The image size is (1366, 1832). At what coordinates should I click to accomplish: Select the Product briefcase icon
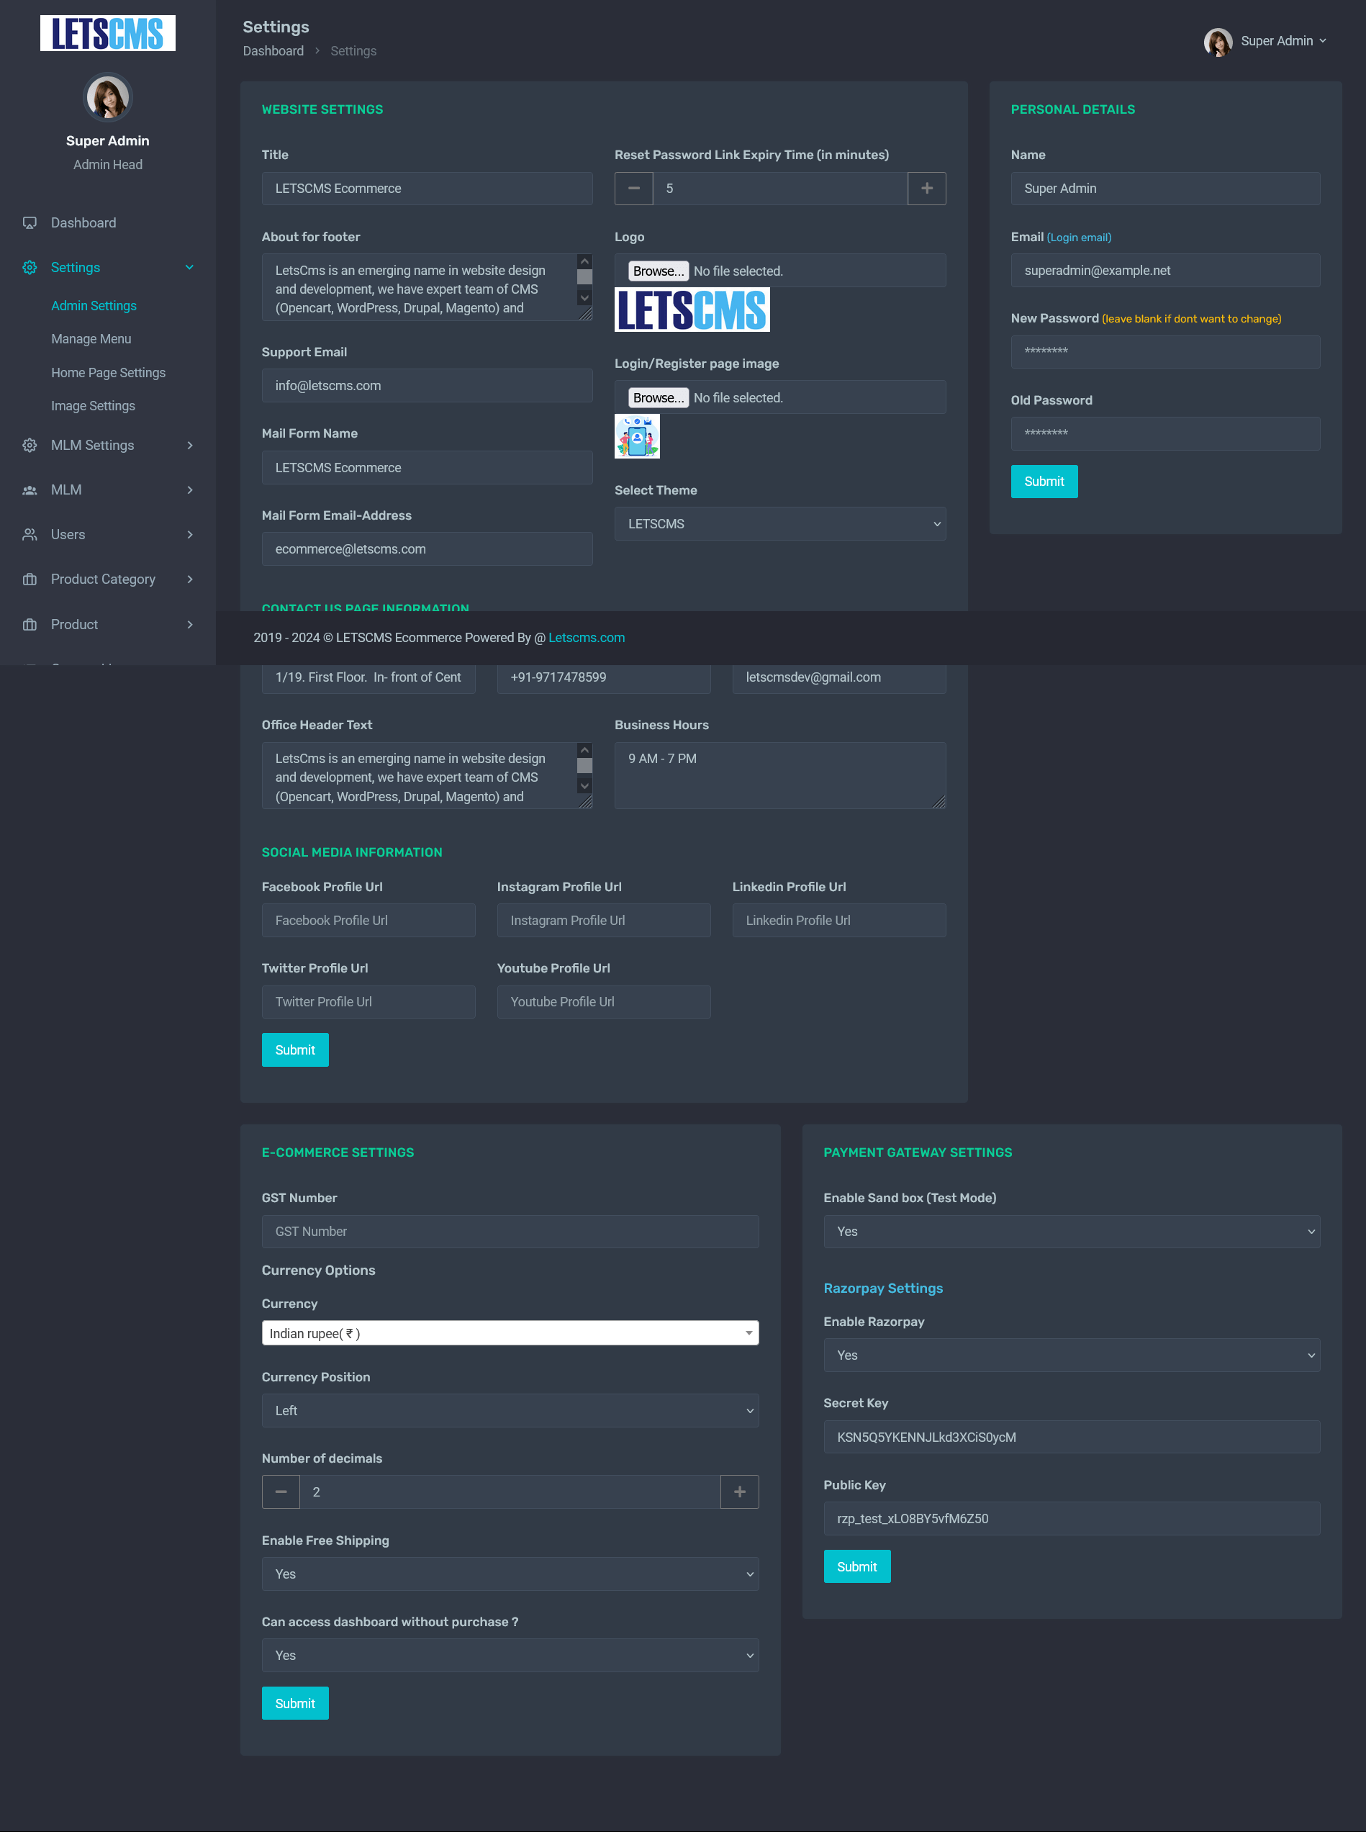30,624
